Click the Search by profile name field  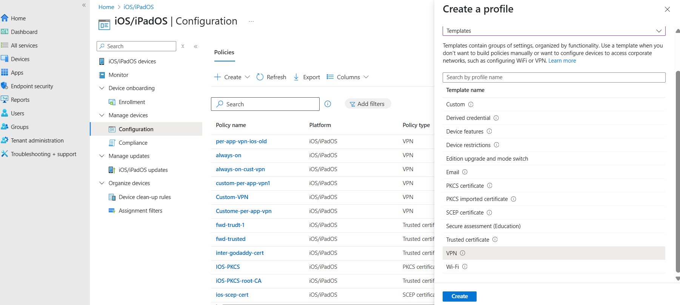click(x=554, y=77)
